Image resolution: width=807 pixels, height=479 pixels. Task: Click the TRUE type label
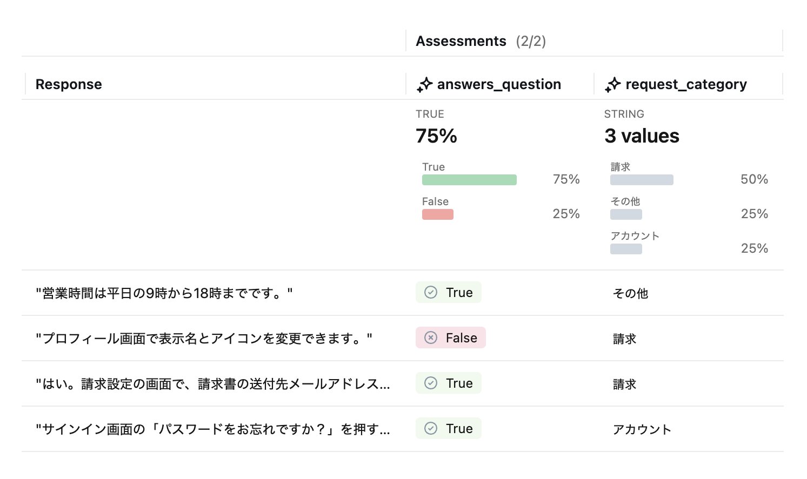(430, 114)
